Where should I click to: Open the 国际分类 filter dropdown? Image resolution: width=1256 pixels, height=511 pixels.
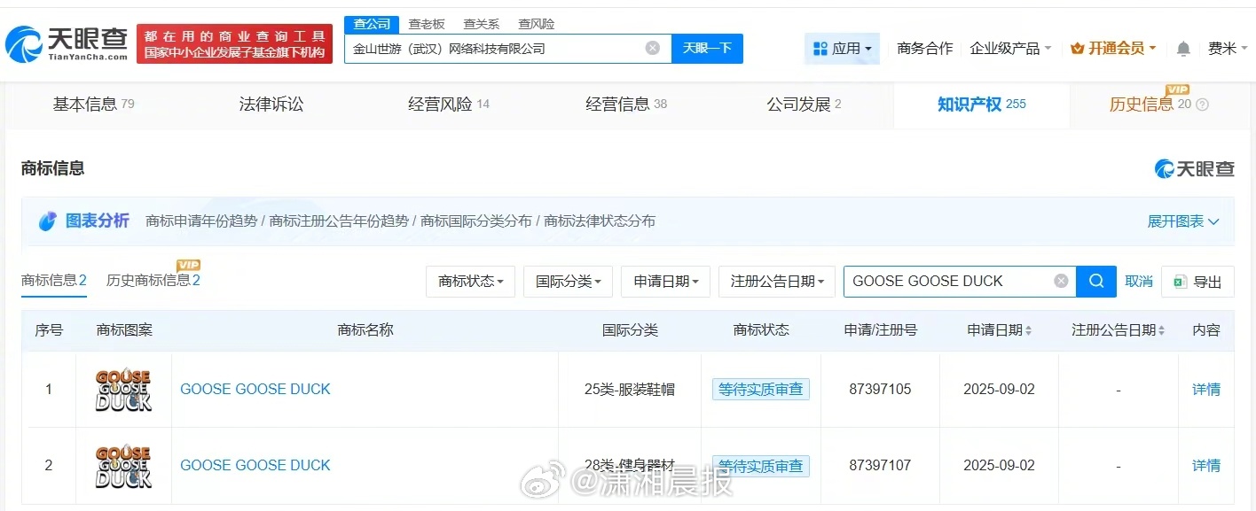coord(568,281)
